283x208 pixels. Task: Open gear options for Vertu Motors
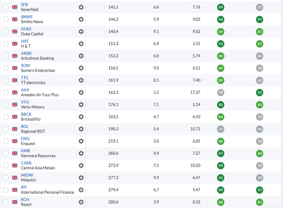81,105
